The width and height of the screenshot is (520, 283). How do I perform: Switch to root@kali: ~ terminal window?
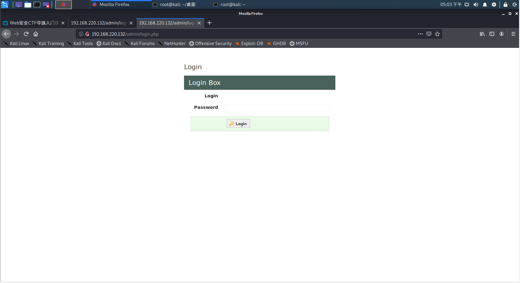click(242, 5)
